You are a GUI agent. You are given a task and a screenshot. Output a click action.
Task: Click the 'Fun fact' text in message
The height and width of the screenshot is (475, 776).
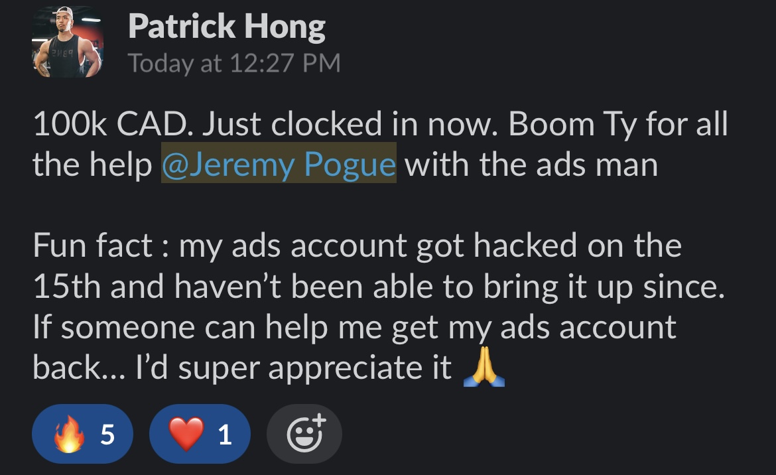point(93,245)
